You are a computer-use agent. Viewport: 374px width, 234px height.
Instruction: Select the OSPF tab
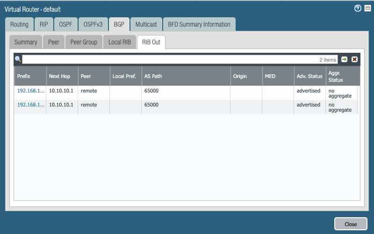(66, 24)
